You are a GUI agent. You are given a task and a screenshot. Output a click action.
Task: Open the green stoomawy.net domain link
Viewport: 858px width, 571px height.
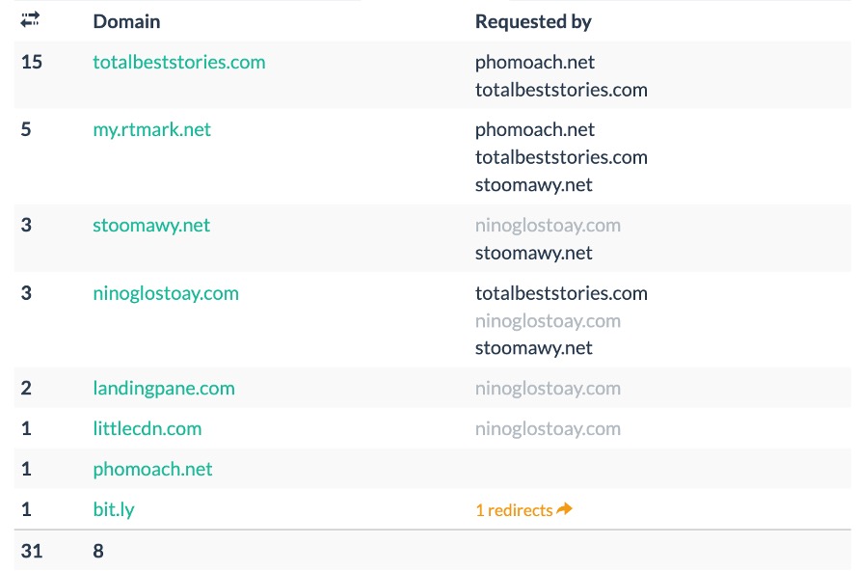point(151,226)
